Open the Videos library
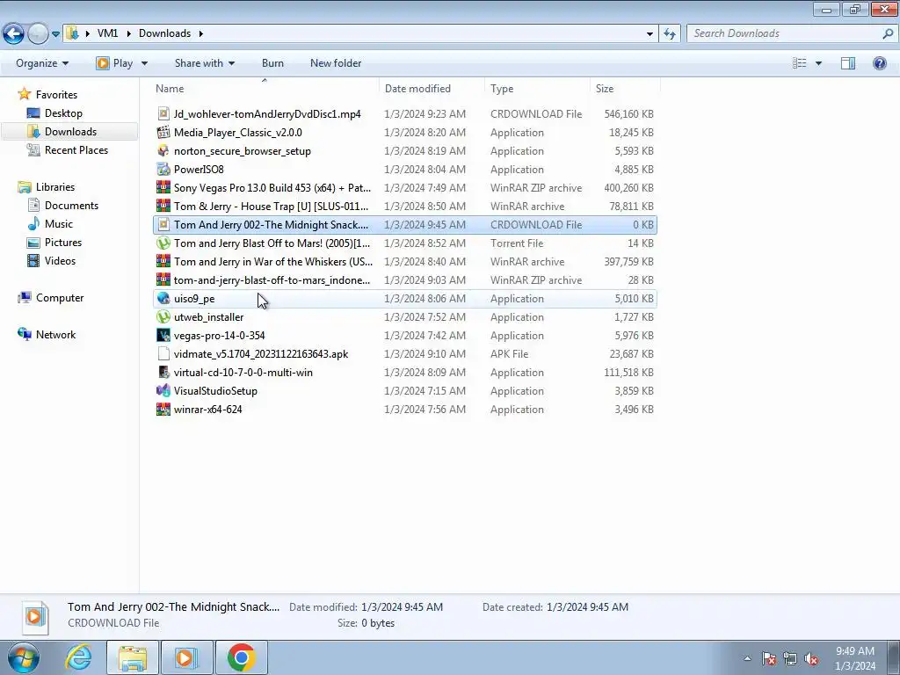900x675 pixels. pyautogui.click(x=51, y=260)
